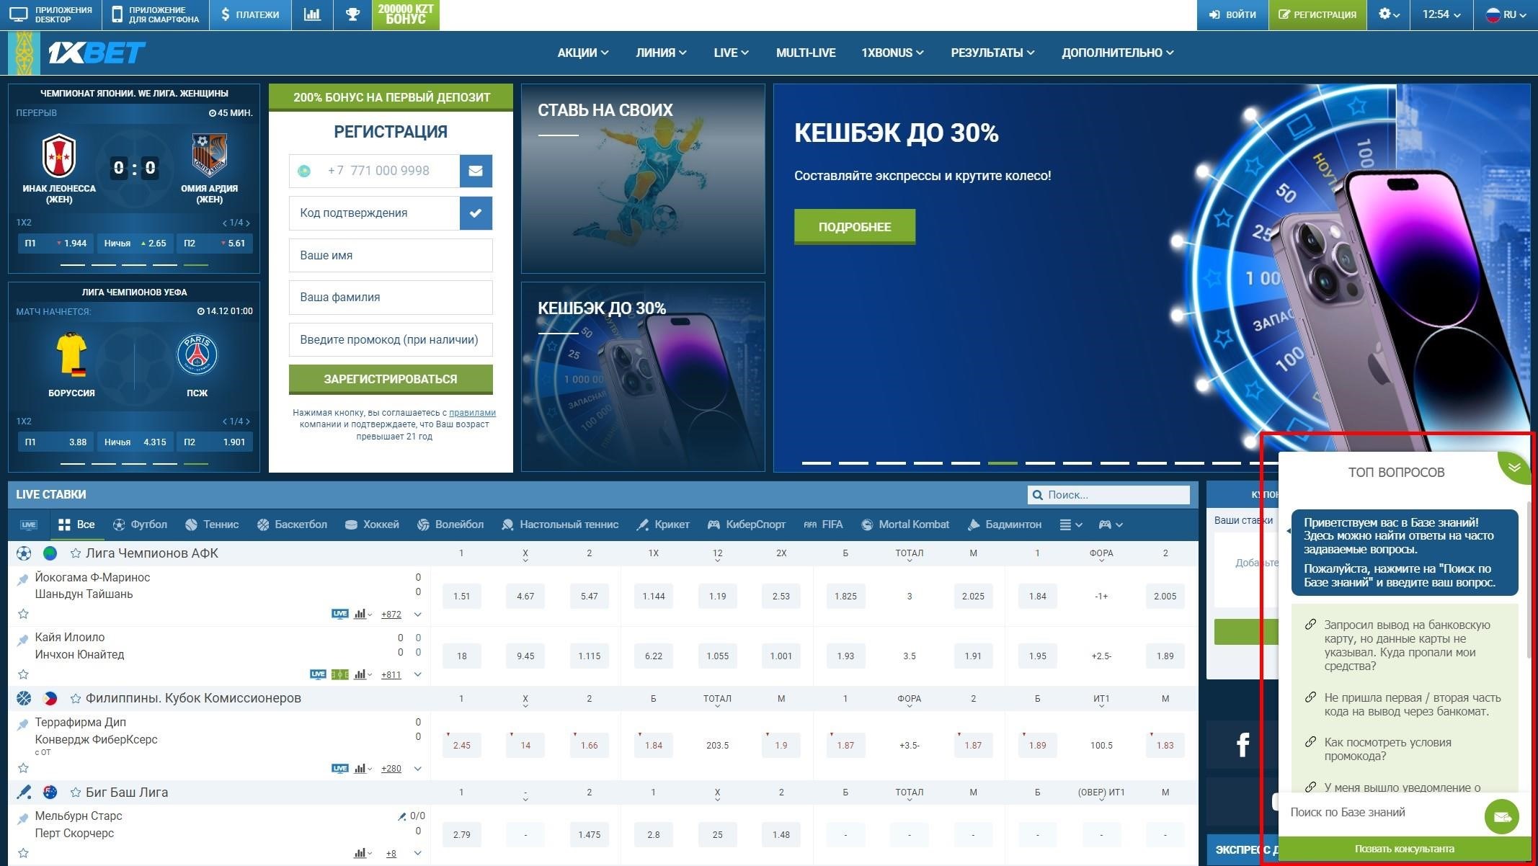This screenshot has width=1538, height=866.
Task: Open +872 additional markets link
Action: click(391, 615)
